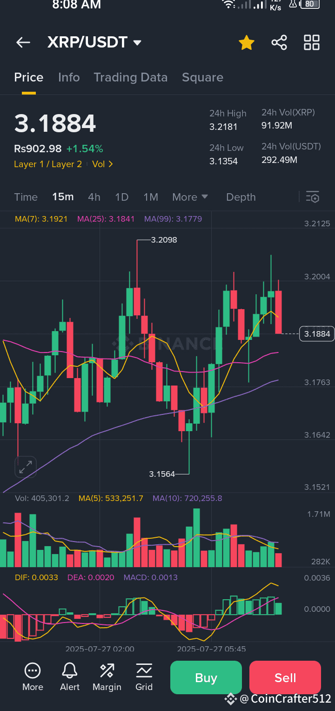Expand the XRP/USDT pair selector dropdown
Screen dimensions: 335x711
click(x=137, y=43)
